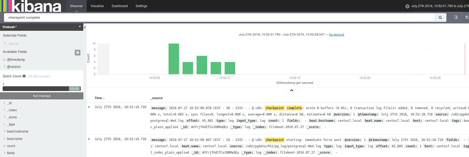Select the beat.hostname field

pos(18,131)
